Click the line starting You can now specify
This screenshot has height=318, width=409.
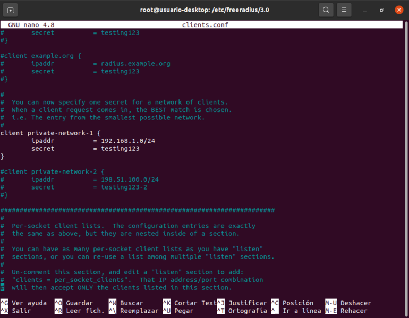coord(114,102)
